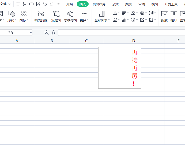This screenshot has width=185, height=145.
Task: Switch to the 开始 tab
Action: [70, 4]
